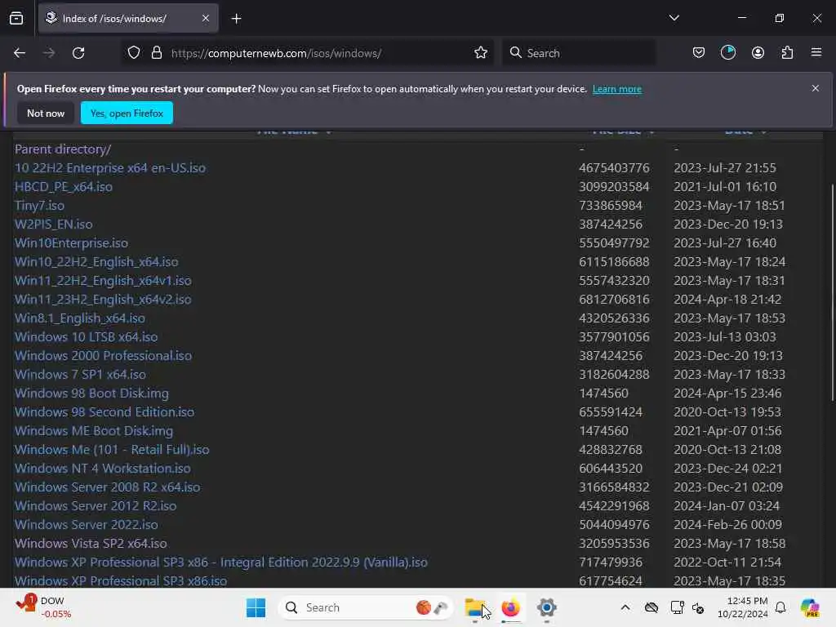Open W2PIS_EN.iso link

(x=53, y=224)
